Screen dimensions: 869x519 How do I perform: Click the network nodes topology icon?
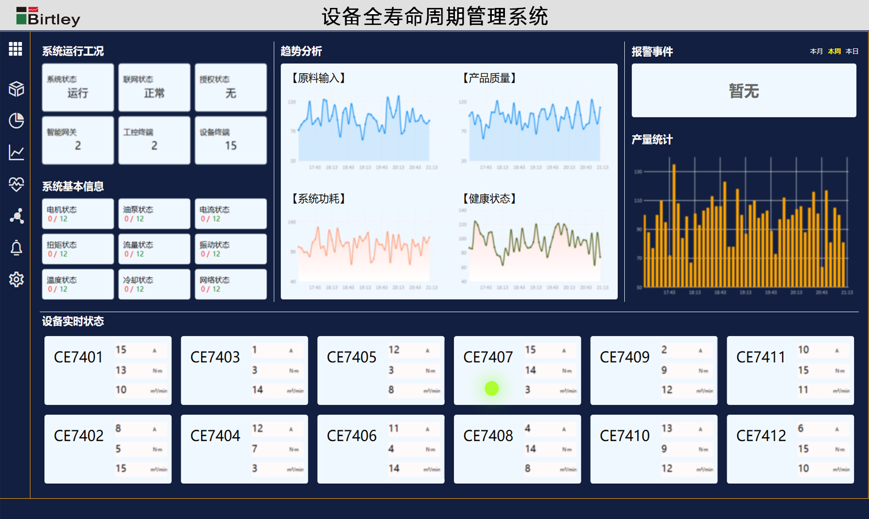[x=16, y=216]
